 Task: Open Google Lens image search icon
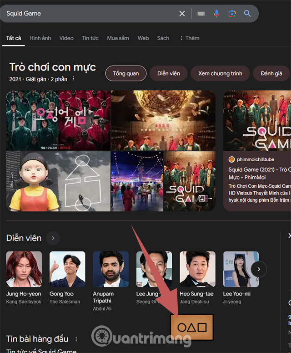pos(232,14)
